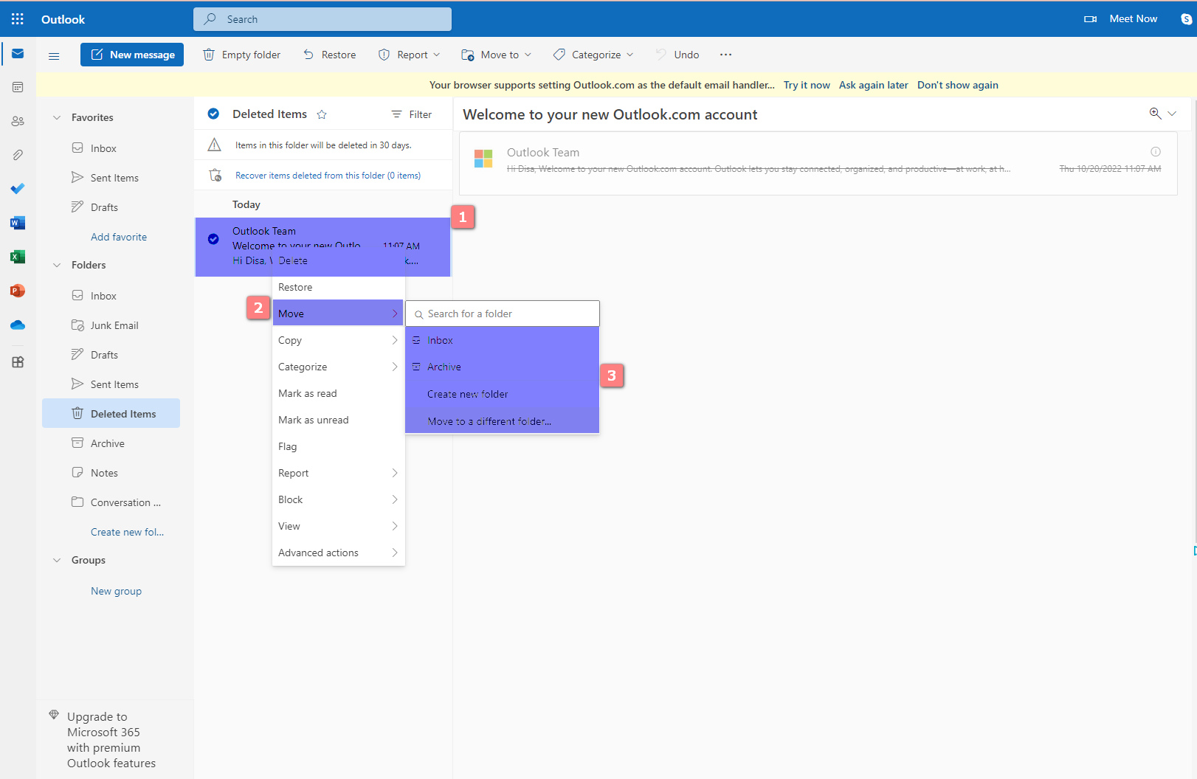Click the Undo toolbar button

tap(677, 55)
